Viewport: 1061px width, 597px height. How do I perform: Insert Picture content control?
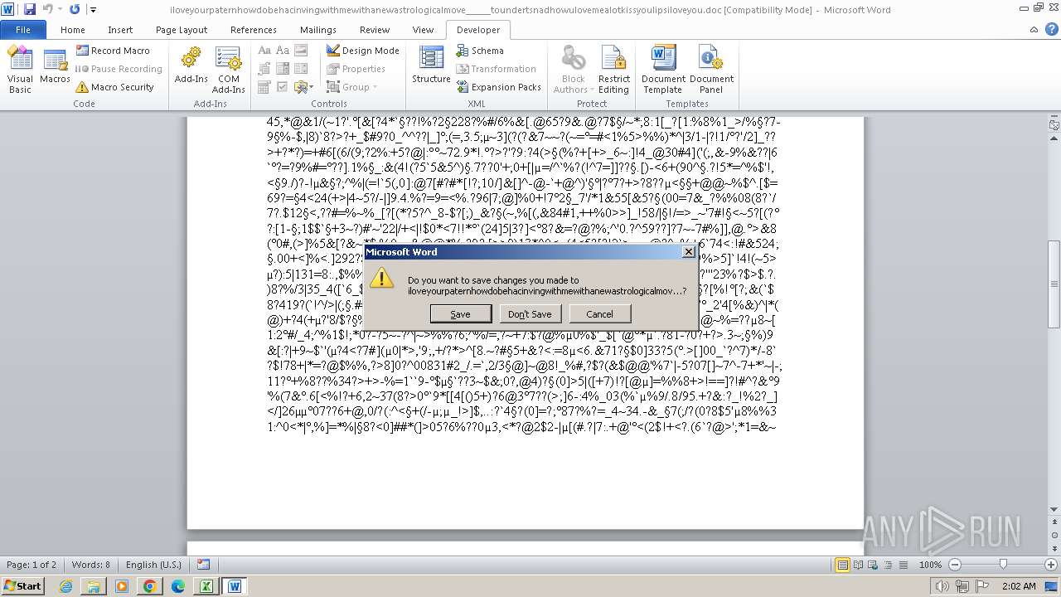[x=301, y=51]
